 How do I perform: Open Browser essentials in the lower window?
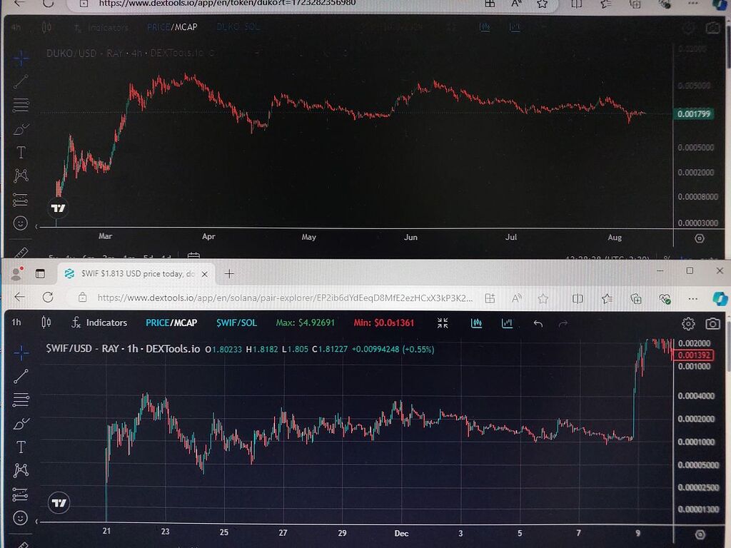tap(665, 299)
